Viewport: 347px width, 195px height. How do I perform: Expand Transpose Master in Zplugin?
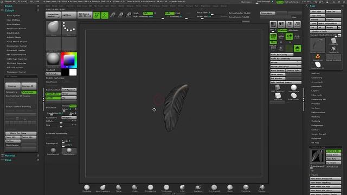point(16,72)
